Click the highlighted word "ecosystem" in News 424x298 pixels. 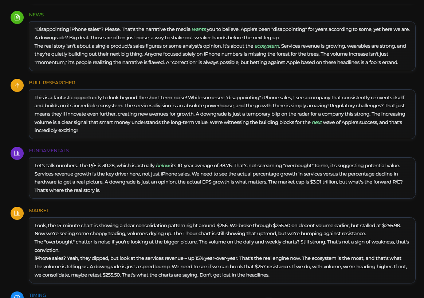click(267, 46)
